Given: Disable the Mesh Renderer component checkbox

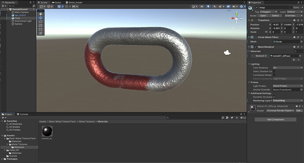Looking at the screenshot, I should click(256, 47).
